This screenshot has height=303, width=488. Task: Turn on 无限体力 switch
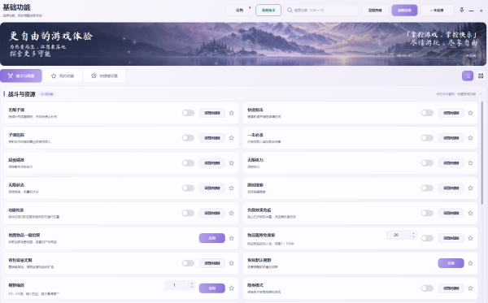tap(427, 163)
